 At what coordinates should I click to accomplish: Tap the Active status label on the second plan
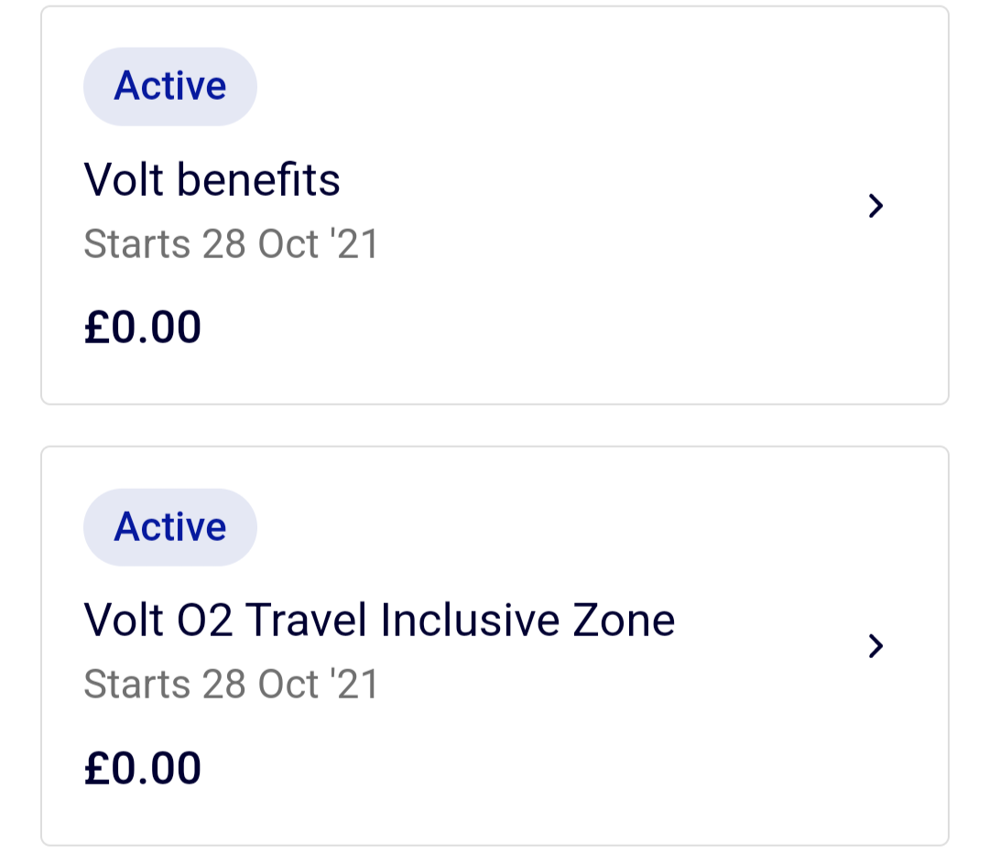(x=170, y=526)
